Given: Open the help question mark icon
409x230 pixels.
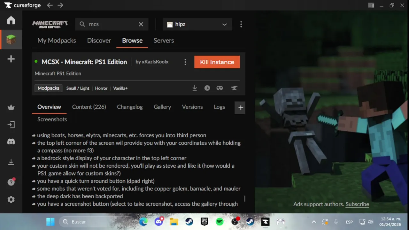Looking at the screenshot, I should [11, 182].
